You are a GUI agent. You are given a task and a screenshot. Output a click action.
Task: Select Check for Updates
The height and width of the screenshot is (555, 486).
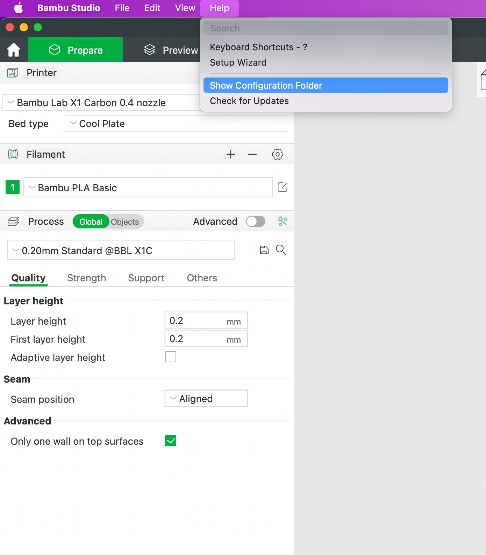249,101
